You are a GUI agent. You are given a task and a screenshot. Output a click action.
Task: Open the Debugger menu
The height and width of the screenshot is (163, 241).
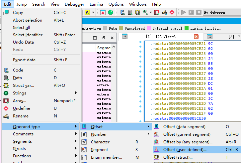pyautogui.click(x=74, y=4)
